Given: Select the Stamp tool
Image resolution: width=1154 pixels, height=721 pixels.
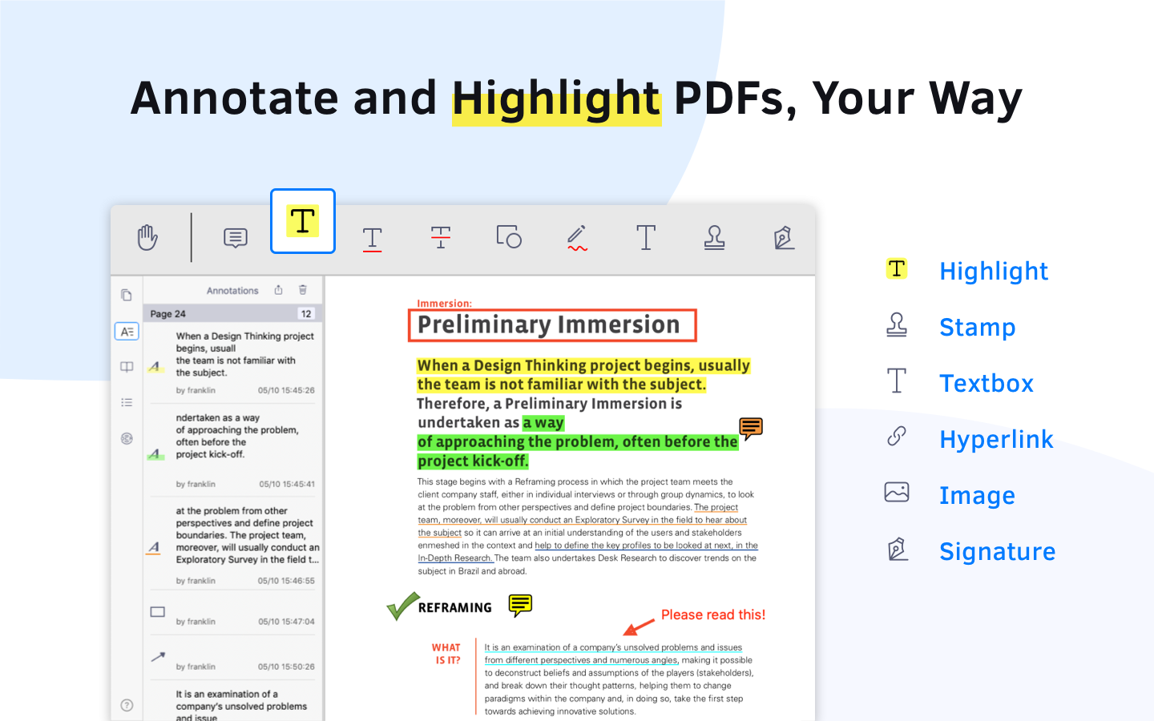Looking at the screenshot, I should pyautogui.click(x=715, y=237).
